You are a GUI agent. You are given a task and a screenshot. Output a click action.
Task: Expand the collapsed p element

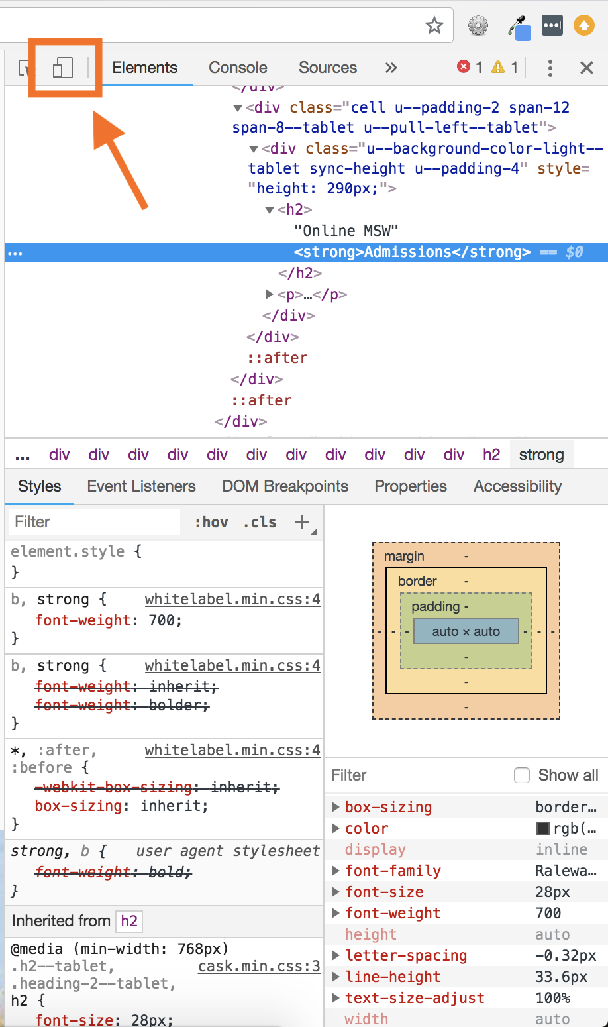(270, 294)
